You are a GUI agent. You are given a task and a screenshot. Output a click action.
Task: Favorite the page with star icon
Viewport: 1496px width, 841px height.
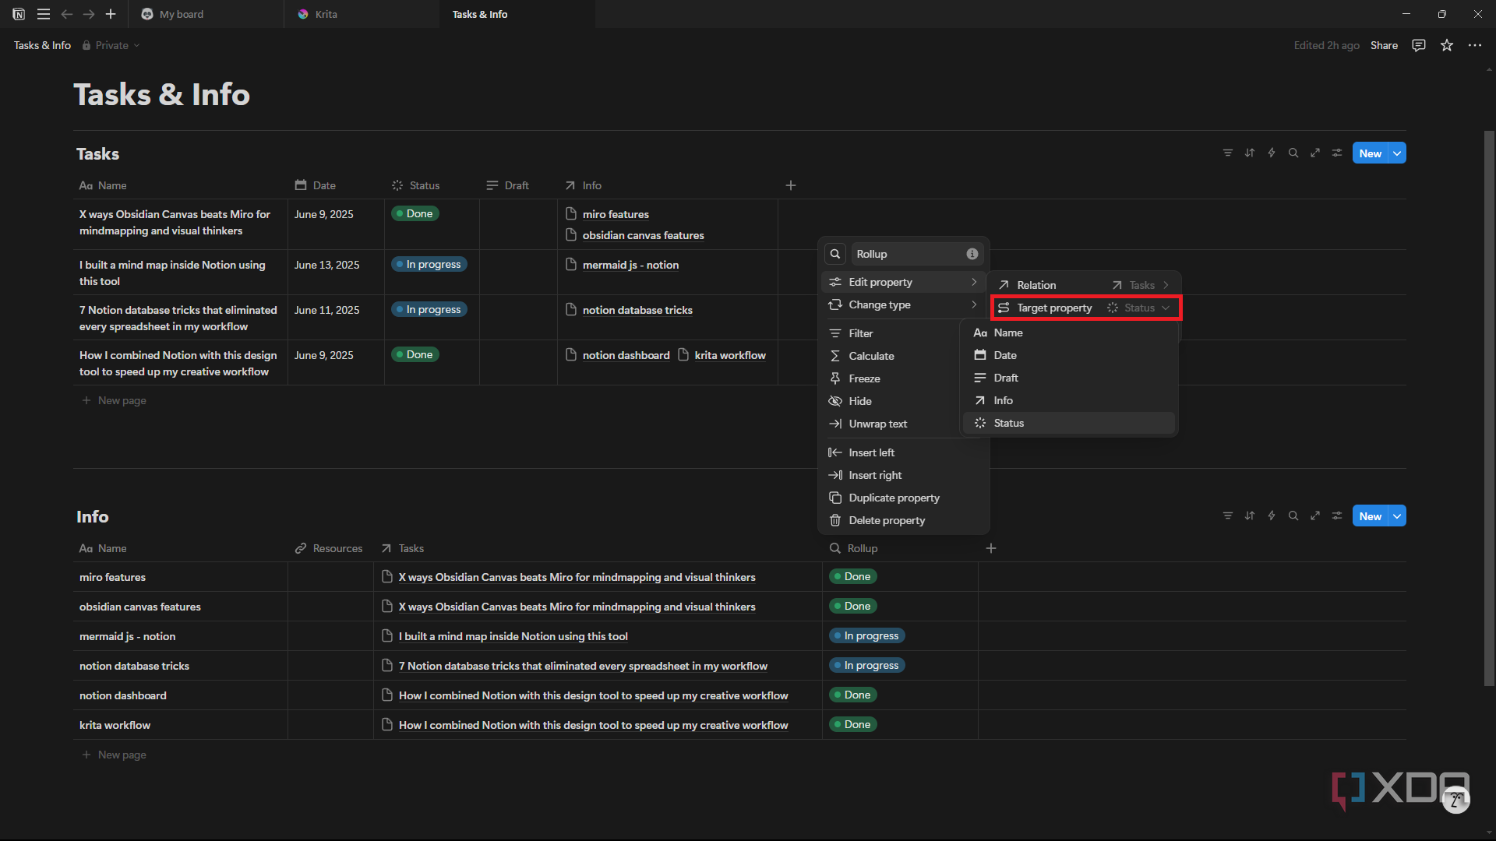[1447, 45]
